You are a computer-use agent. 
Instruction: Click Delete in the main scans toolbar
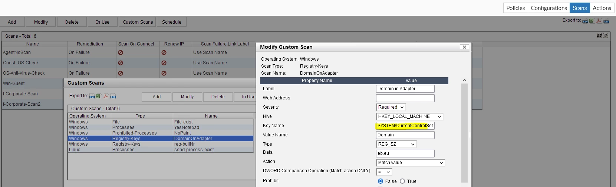pyautogui.click(x=72, y=22)
